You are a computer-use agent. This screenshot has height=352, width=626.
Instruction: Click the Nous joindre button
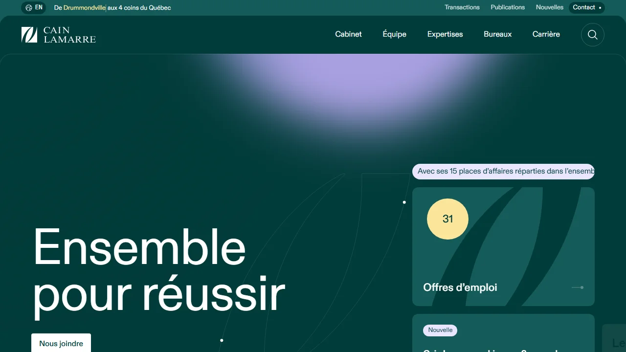coord(61,343)
